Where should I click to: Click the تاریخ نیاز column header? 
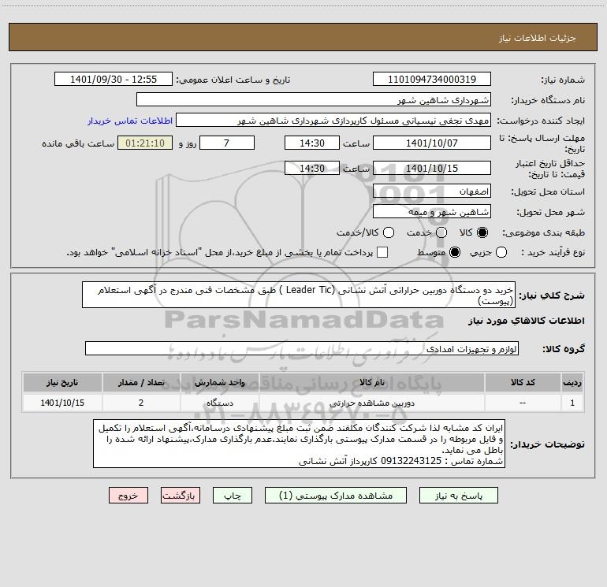(x=62, y=382)
